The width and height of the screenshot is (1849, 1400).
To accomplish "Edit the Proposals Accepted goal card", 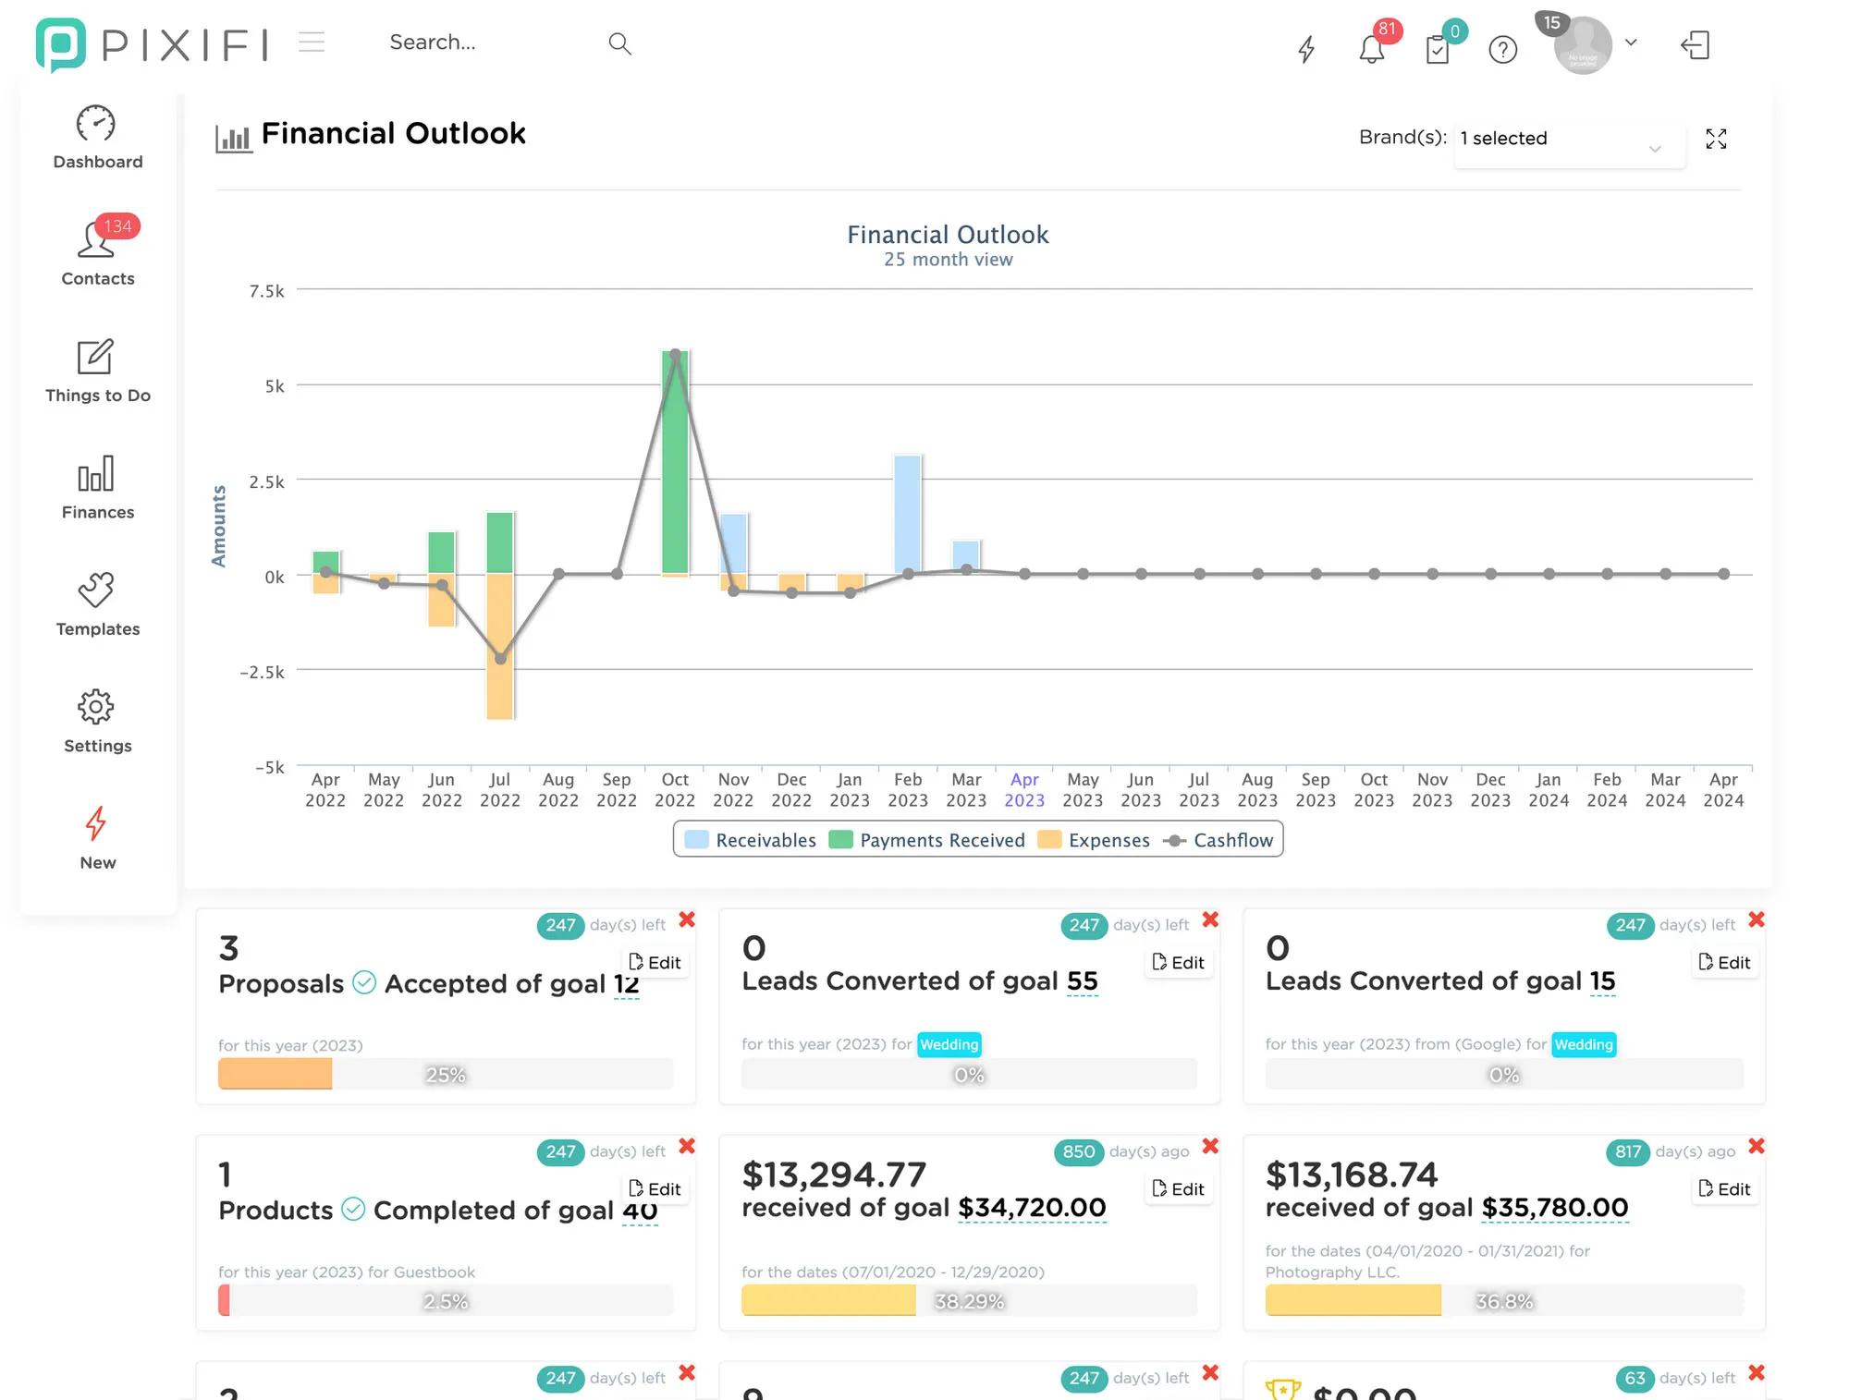I will [655, 962].
